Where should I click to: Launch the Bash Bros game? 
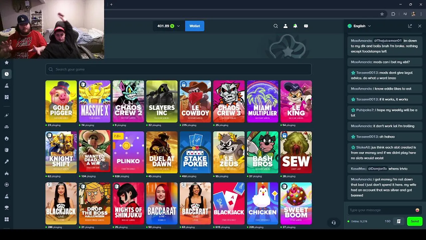(x=263, y=152)
